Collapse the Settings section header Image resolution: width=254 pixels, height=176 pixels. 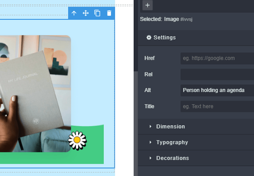point(196,37)
